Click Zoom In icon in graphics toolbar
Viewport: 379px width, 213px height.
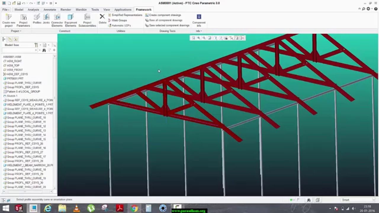click(x=199, y=38)
